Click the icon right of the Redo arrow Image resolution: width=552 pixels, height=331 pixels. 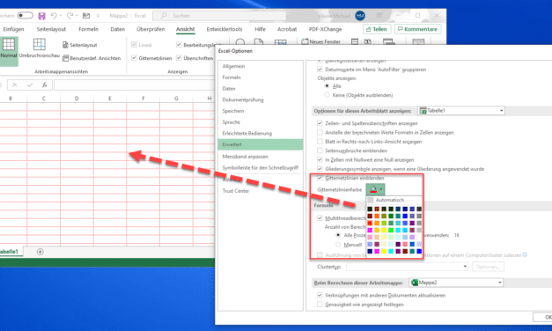pyautogui.click(x=86, y=16)
